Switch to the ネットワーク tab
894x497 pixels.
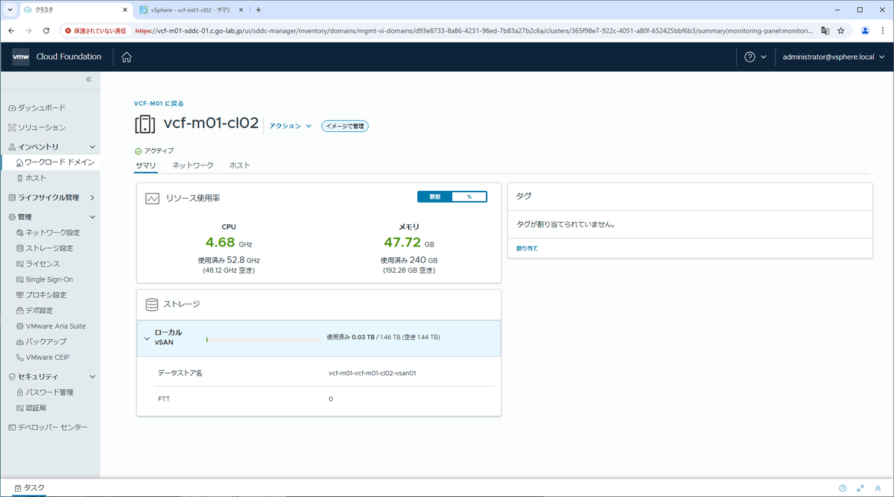tap(193, 165)
